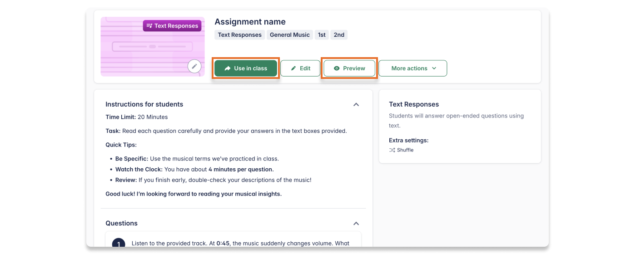
Task: Click the Edit button
Action: pos(300,68)
